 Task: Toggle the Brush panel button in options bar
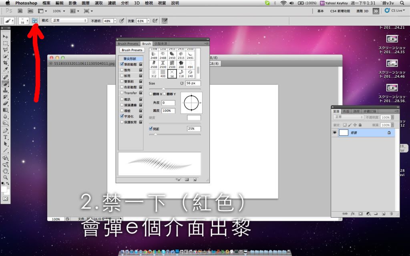35,20
